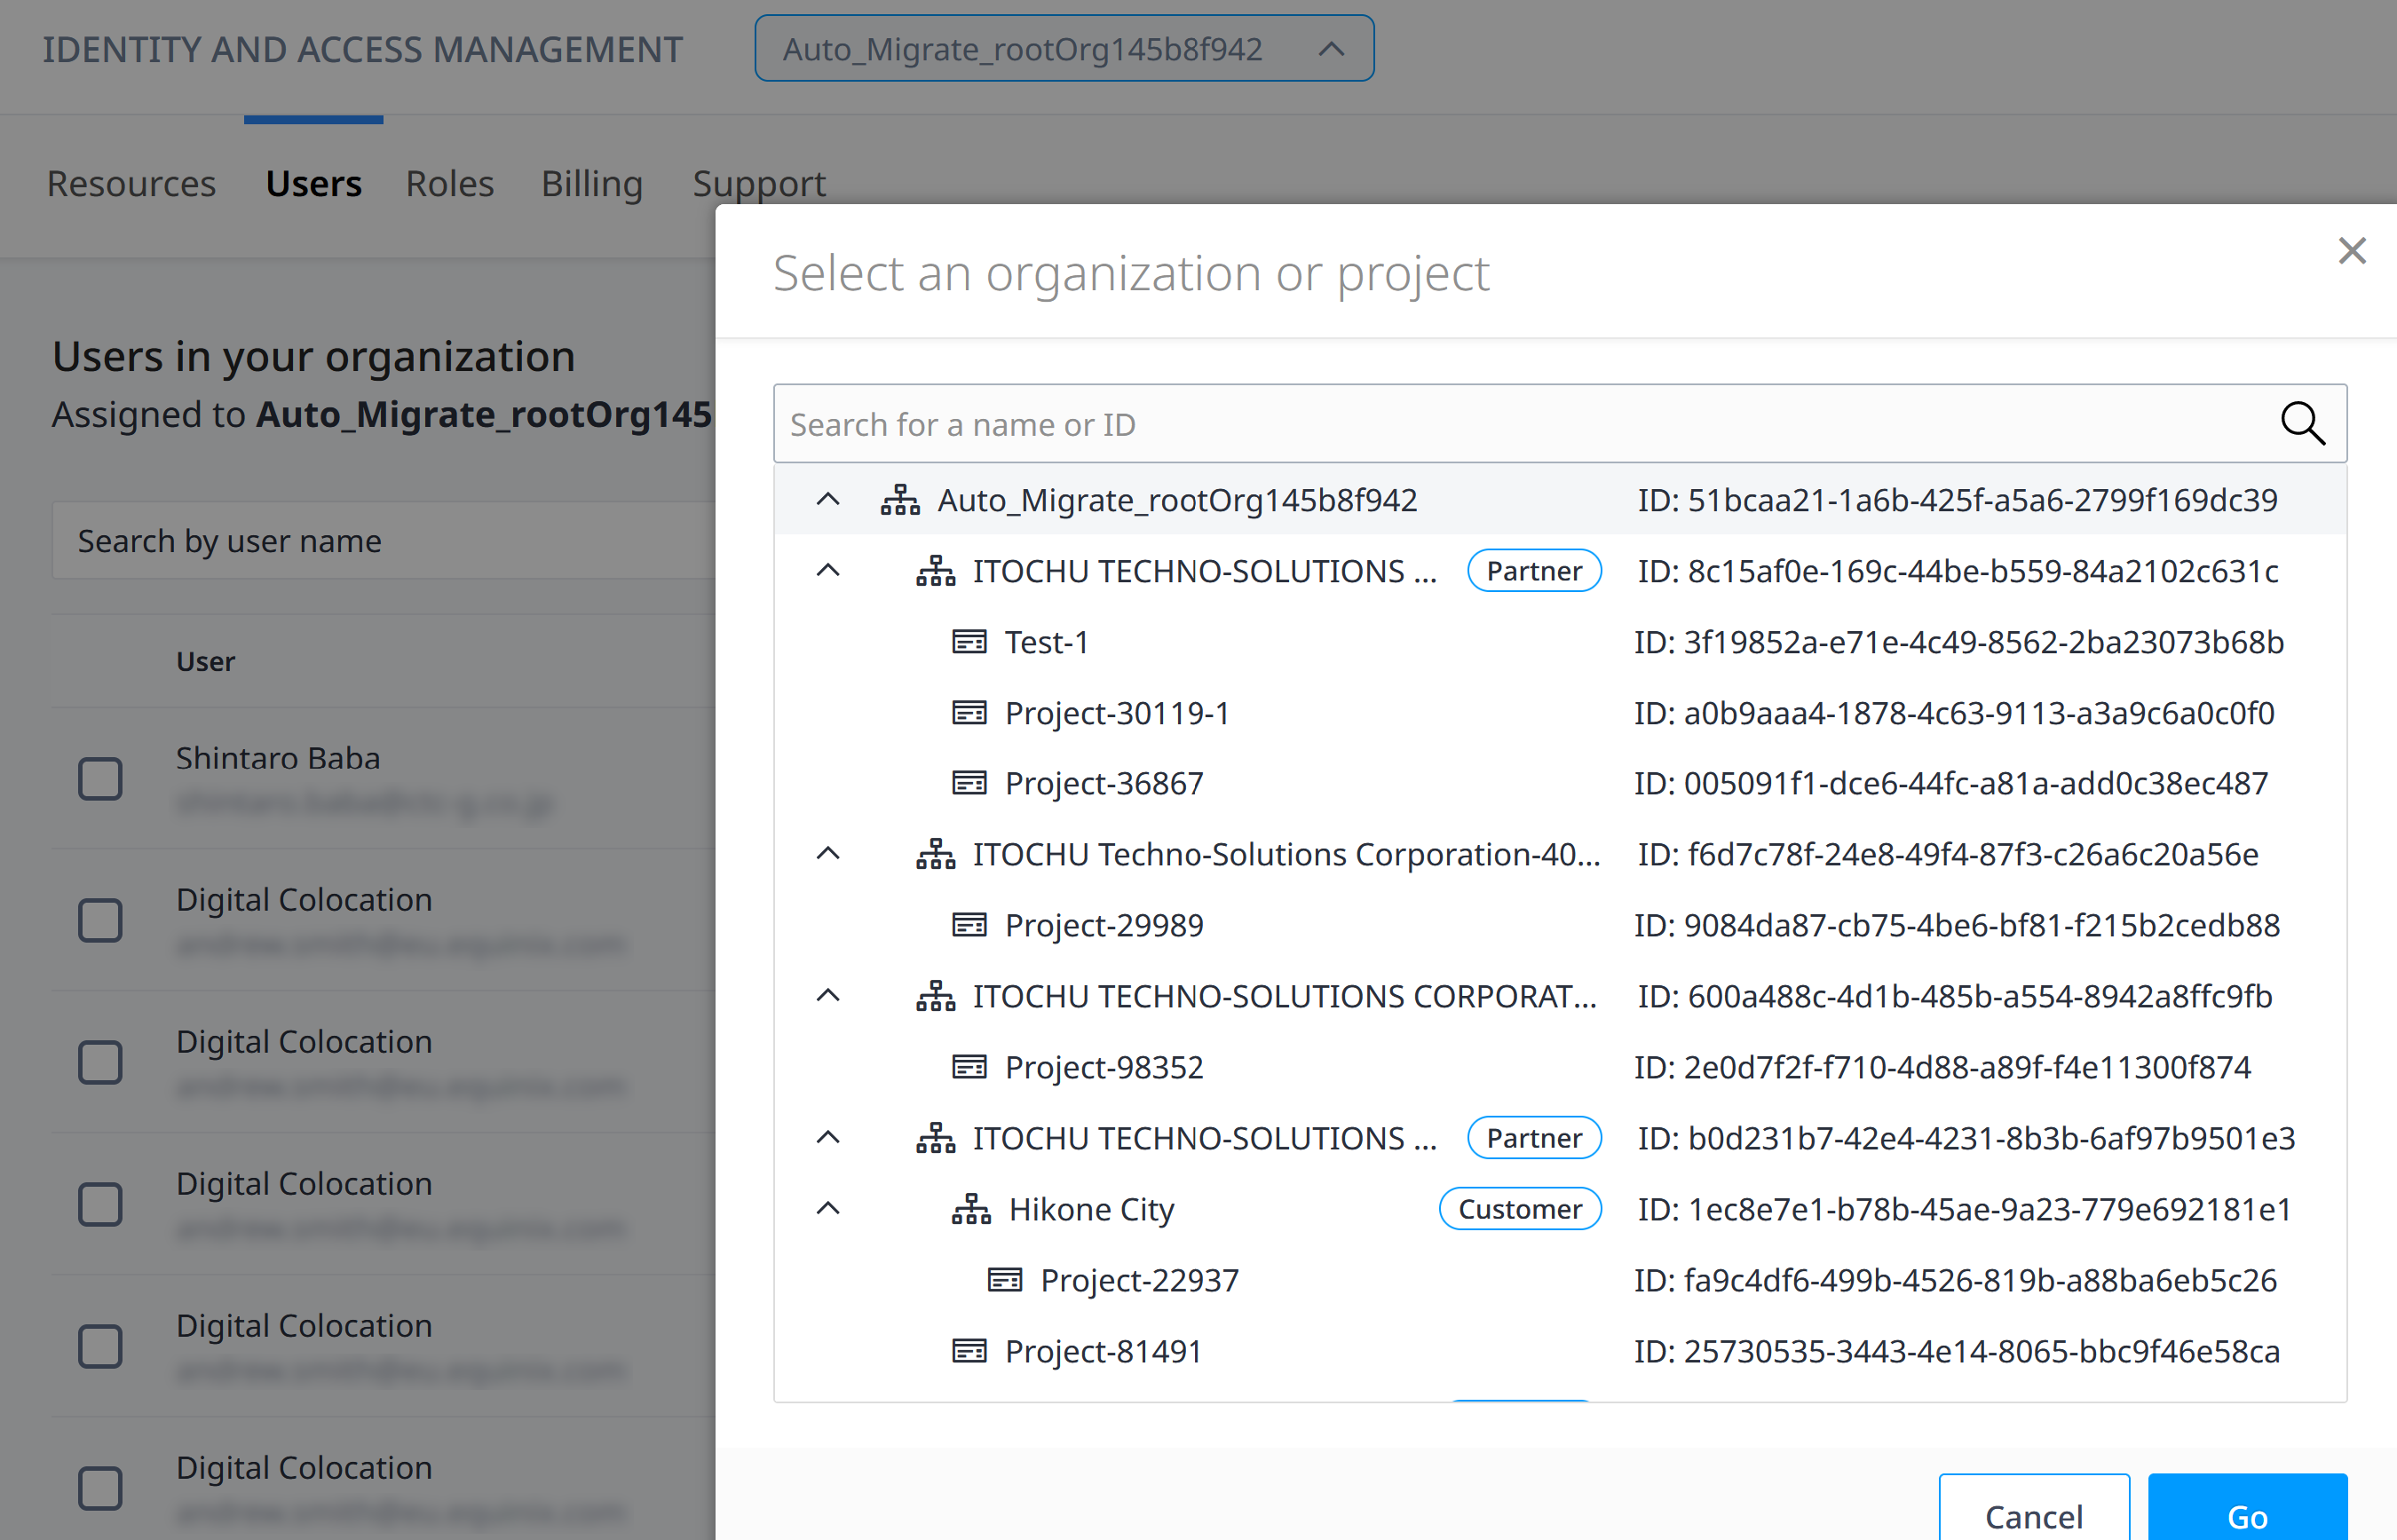Click the project icon next to Project-29989
Viewport: 2397px width, 1540px height.
(969, 924)
